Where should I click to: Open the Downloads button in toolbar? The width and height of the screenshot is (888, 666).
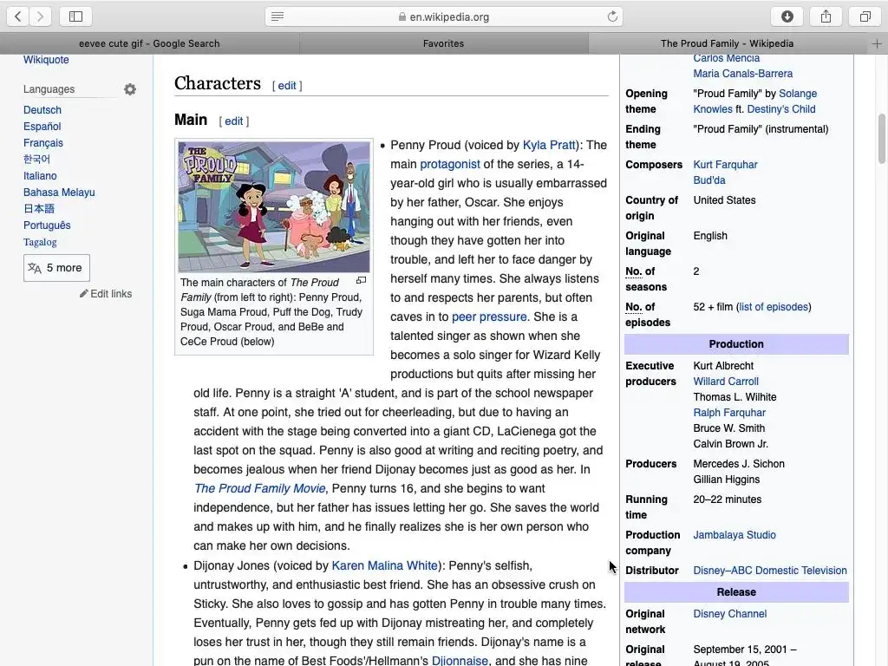787,16
